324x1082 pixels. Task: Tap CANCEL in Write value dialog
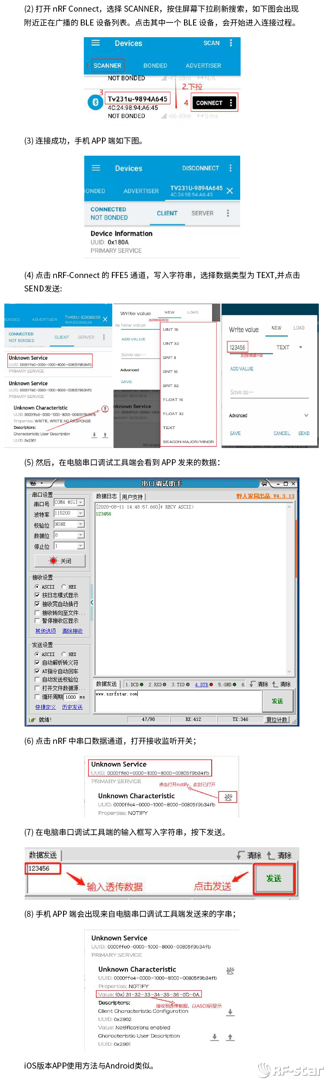click(282, 433)
